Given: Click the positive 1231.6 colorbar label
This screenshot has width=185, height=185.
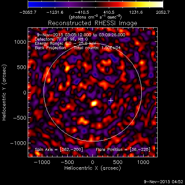Looking at the screenshot, I should click(136, 12).
